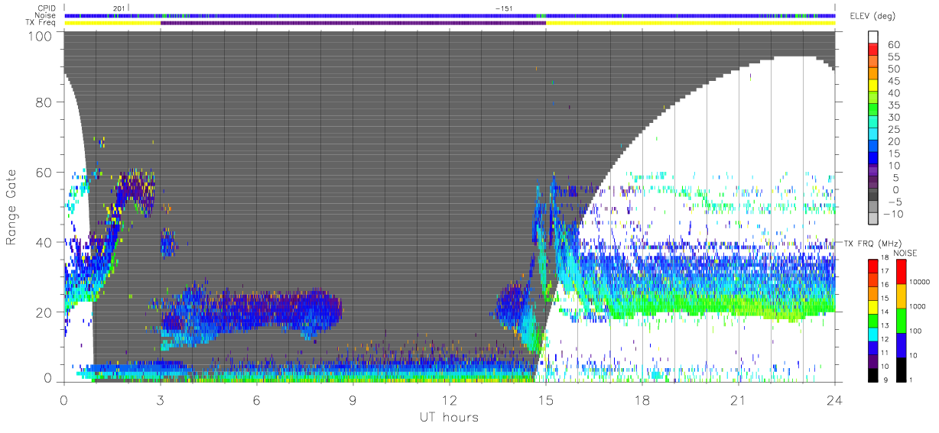
Task: Click the CPID label at top left
Action: (47, 8)
